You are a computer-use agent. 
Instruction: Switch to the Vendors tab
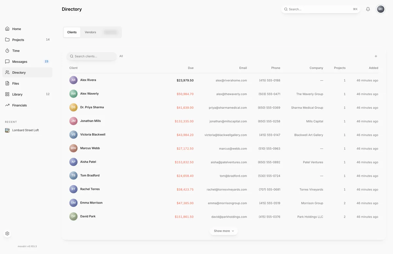pos(90,32)
